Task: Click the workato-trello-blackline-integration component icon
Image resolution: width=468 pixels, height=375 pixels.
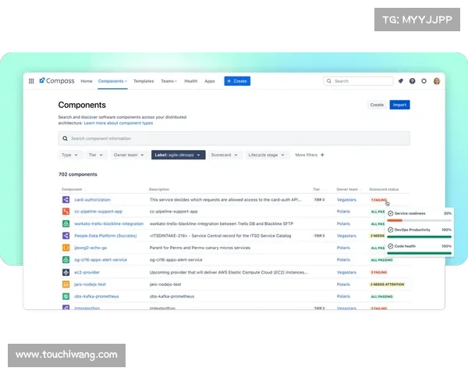Action: point(66,223)
